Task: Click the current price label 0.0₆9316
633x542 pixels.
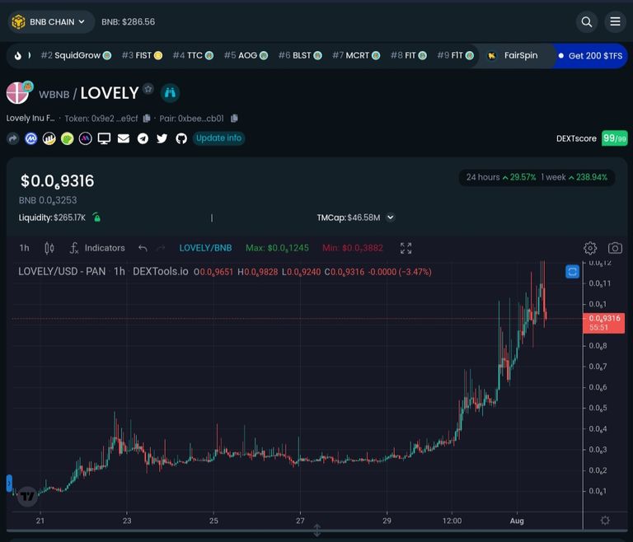Action: [604, 323]
